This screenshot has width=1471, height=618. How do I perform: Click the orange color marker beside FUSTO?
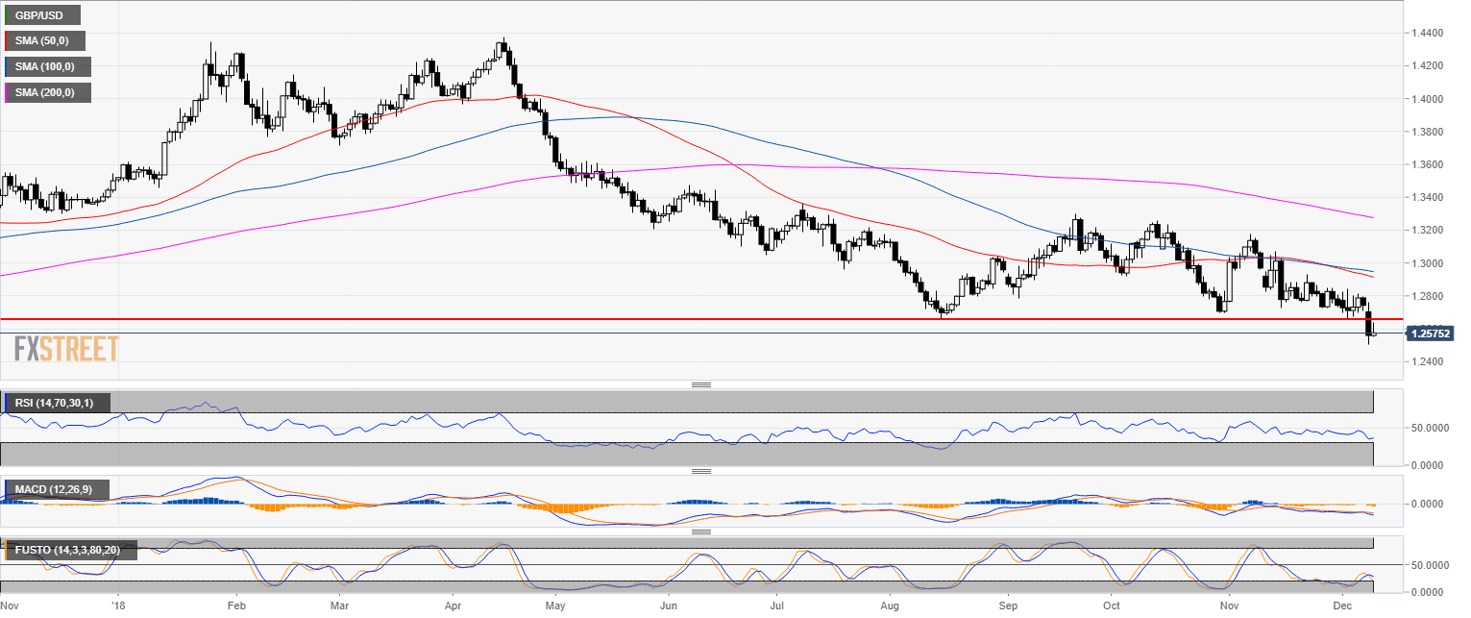6,551
